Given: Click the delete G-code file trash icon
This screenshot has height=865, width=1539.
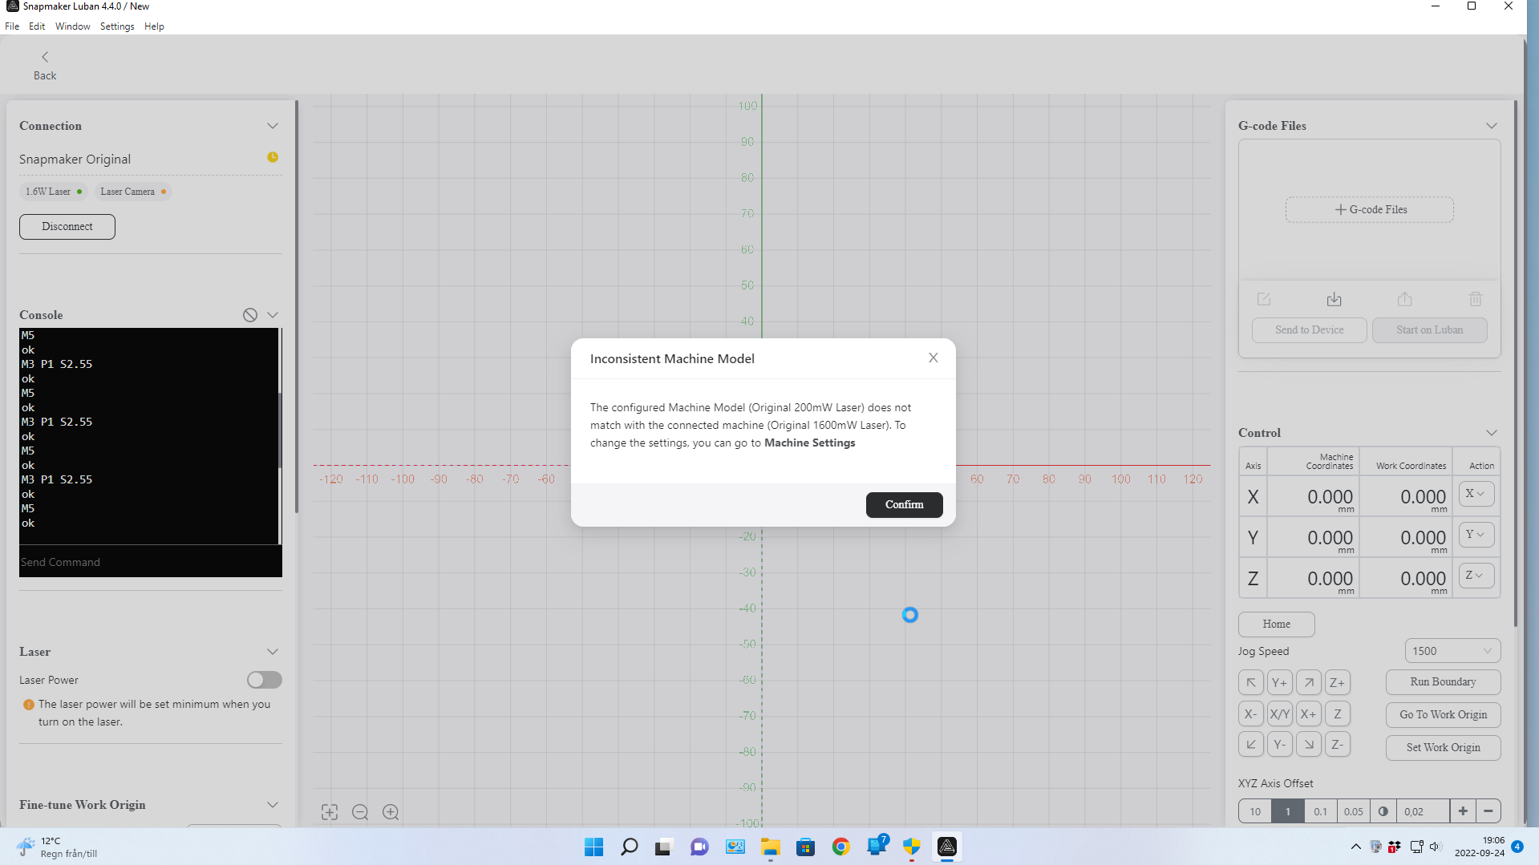Looking at the screenshot, I should click(x=1475, y=299).
